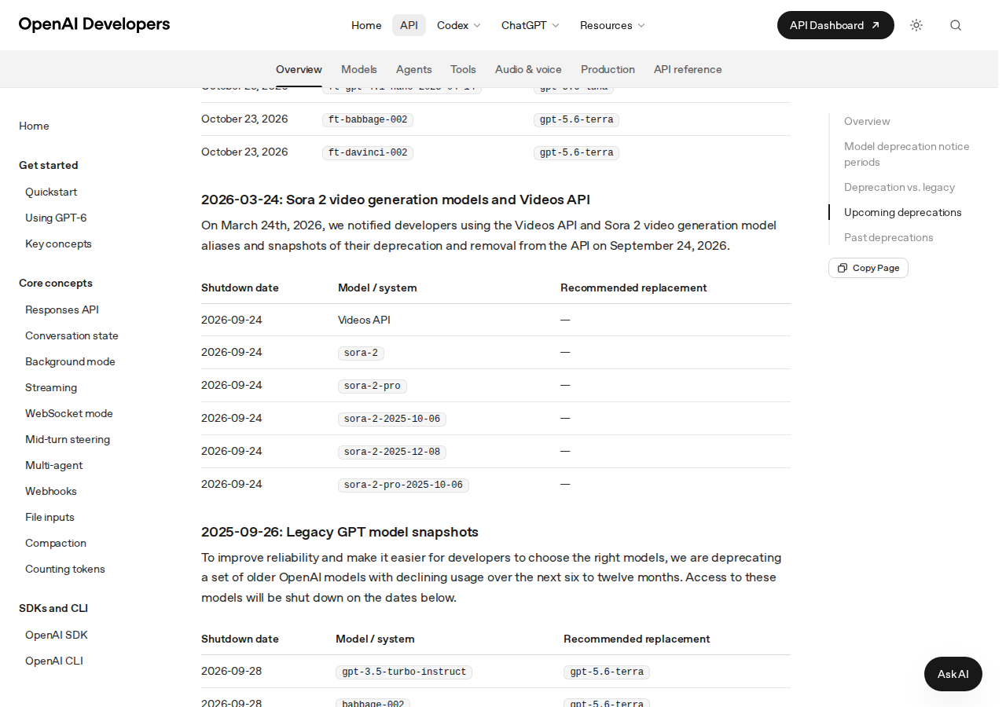Select the sora-2-pro-2025-10-06 model code
The width and height of the screenshot is (1006, 707).
(x=403, y=485)
